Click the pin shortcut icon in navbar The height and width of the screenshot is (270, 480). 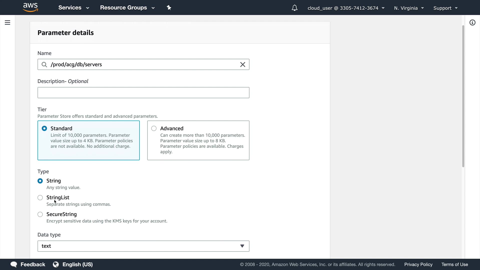point(169,8)
